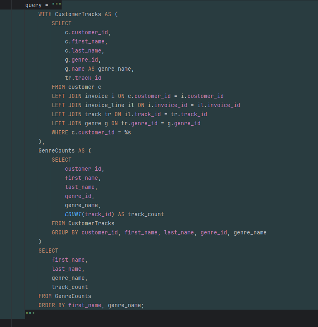The height and width of the screenshot is (327, 318).
Task: Click the %s placeholder
Action: pos(128,132)
